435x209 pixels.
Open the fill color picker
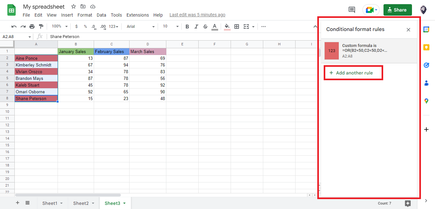227,27
